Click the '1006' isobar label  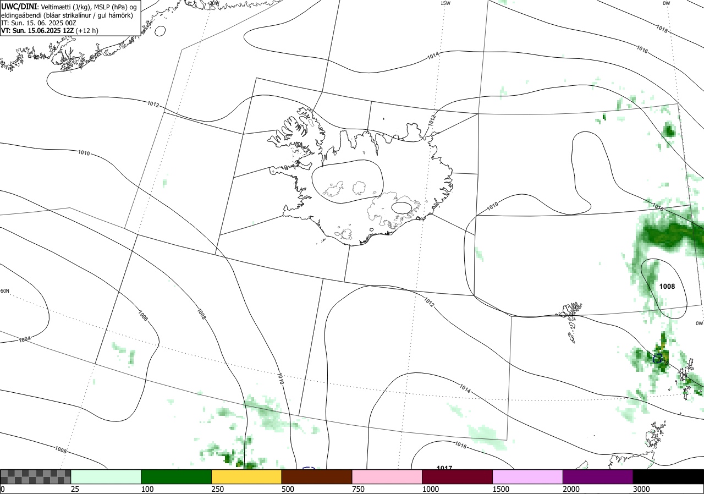pyautogui.click(x=142, y=316)
